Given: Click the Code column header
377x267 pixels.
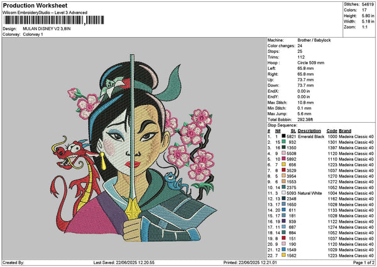Looking at the screenshot, I should click(x=332, y=131).
